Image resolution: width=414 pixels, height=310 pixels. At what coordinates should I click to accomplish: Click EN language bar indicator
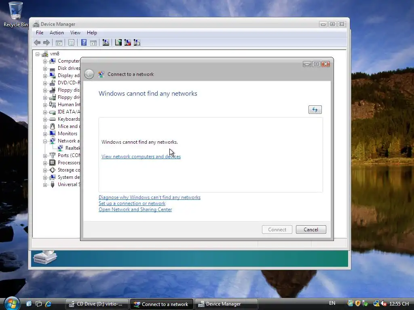(x=332, y=303)
